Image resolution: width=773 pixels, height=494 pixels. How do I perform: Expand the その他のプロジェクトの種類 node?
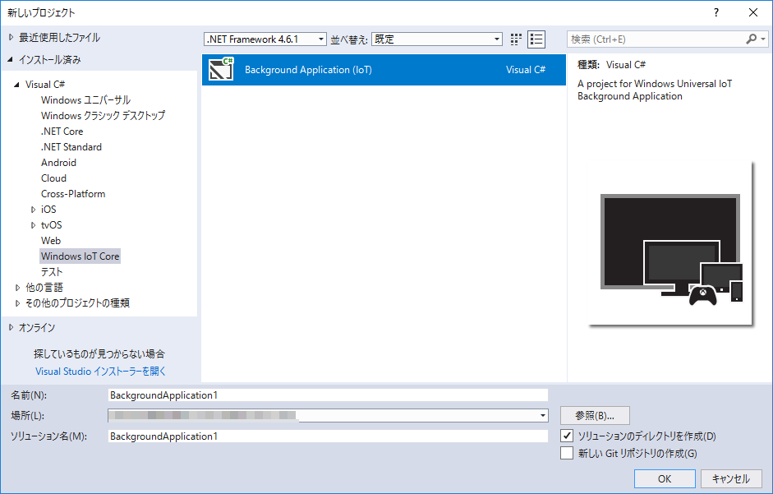[x=18, y=303]
